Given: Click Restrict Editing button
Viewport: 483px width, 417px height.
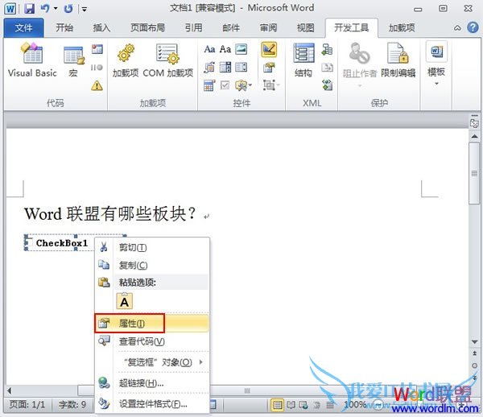Looking at the screenshot, I should 398,60.
